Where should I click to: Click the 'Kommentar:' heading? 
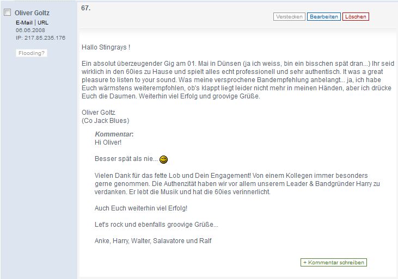coord(114,134)
